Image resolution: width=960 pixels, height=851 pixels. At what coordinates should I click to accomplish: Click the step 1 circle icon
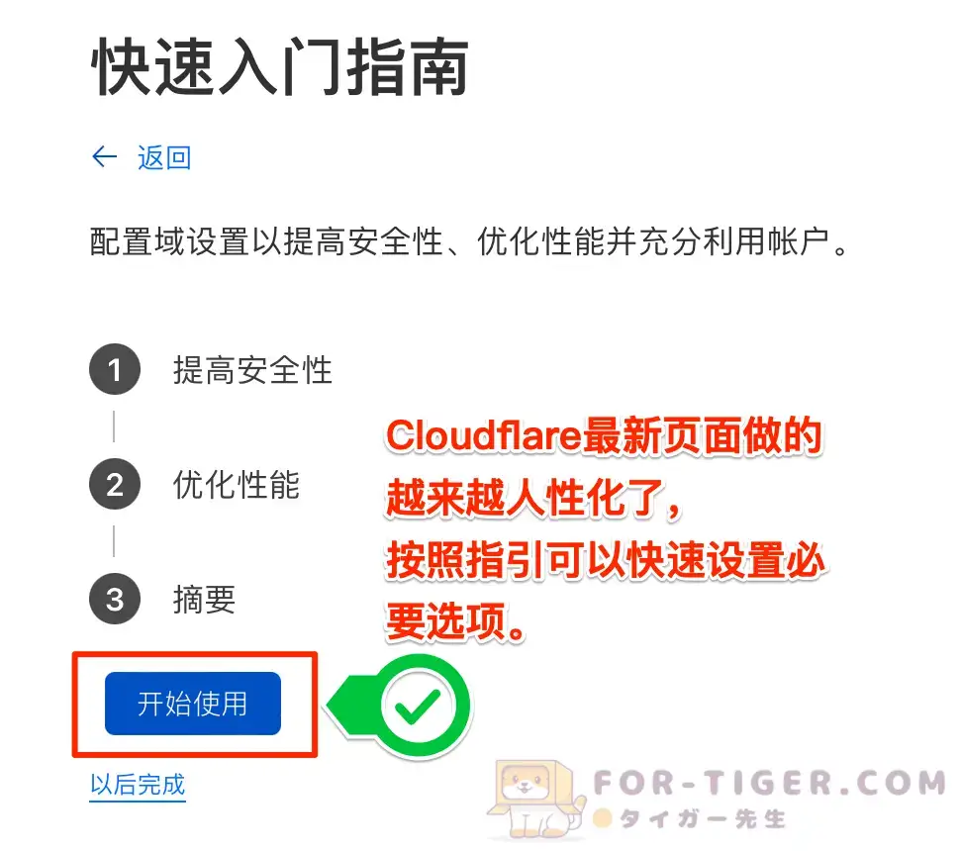pos(115,369)
